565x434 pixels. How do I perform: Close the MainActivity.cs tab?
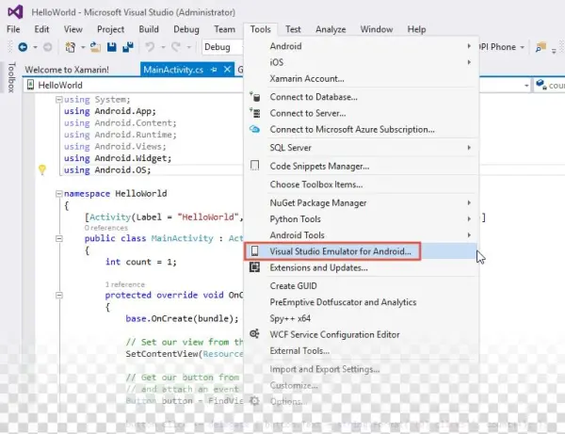[x=227, y=69]
